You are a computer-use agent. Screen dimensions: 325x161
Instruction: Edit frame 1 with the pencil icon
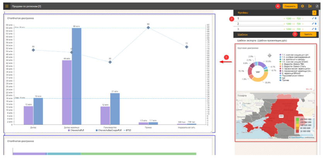[x=313, y=19]
